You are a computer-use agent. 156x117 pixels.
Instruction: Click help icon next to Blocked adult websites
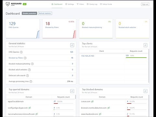click(29, 70)
